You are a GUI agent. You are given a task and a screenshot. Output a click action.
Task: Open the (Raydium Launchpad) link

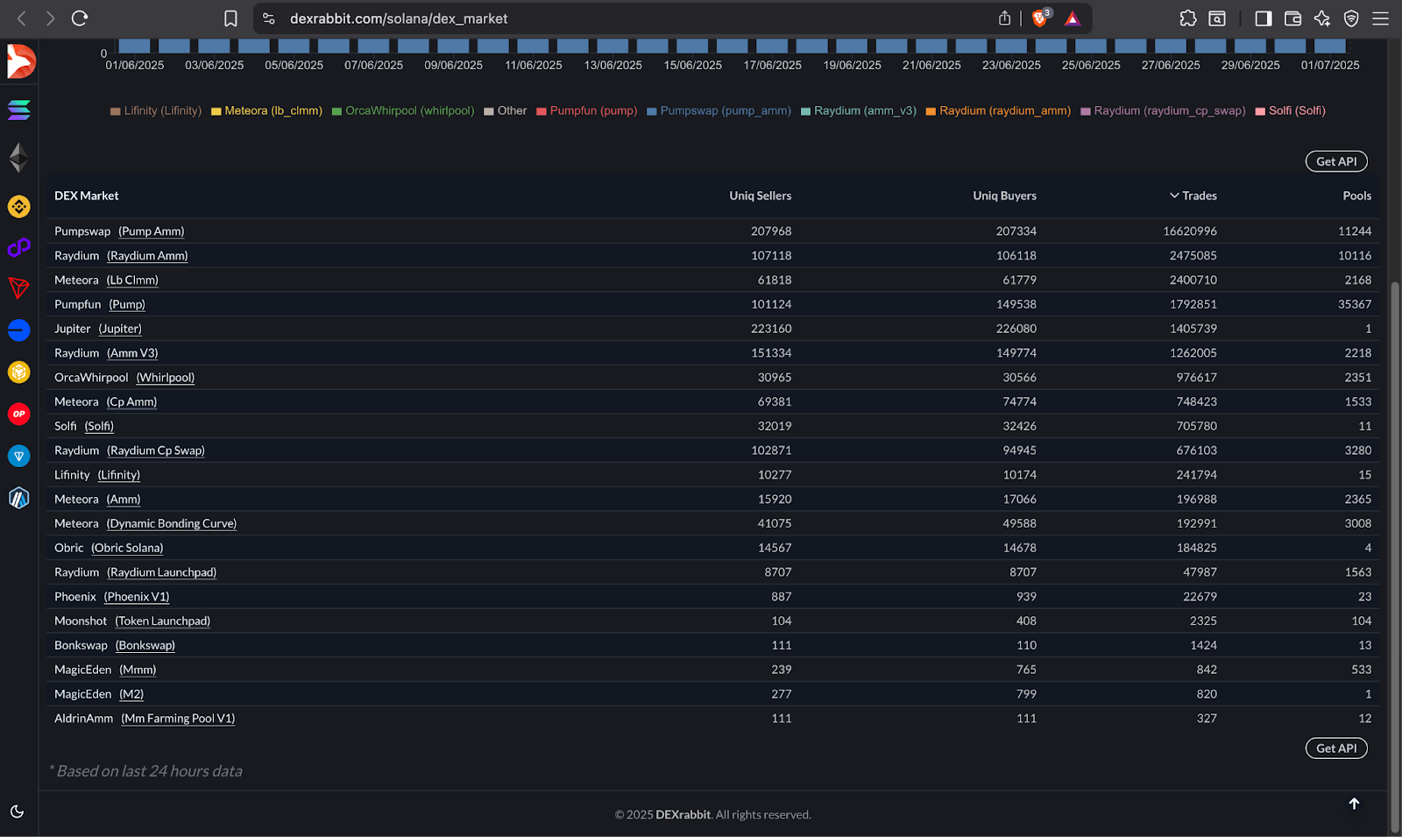click(162, 572)
